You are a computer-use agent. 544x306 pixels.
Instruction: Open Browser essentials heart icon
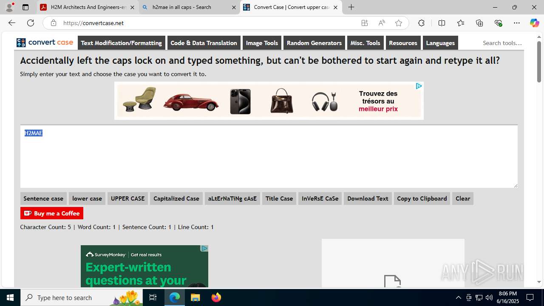[x=499, y=23]
